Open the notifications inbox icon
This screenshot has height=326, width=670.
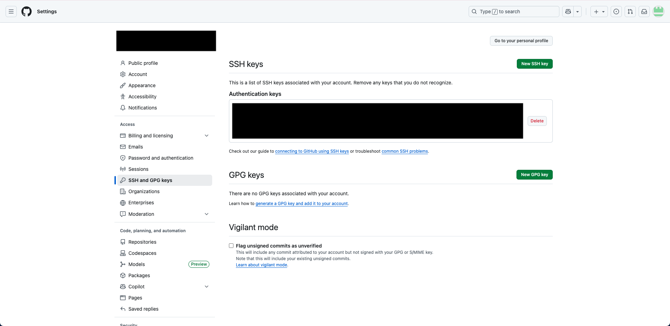pos(644,12)
